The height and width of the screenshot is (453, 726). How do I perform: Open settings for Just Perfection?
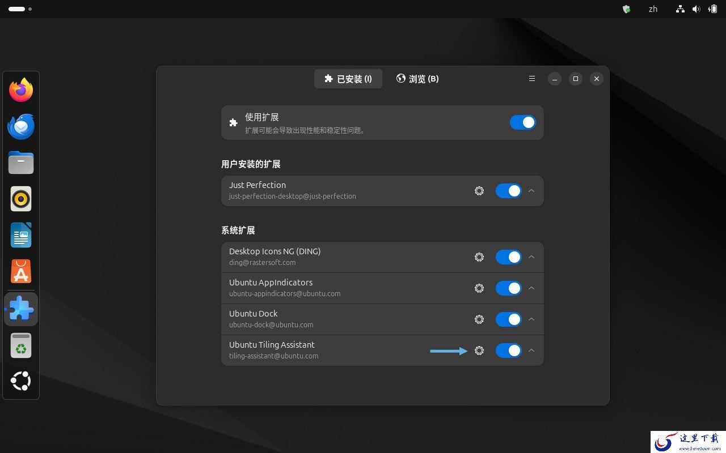tap(479, 191)
